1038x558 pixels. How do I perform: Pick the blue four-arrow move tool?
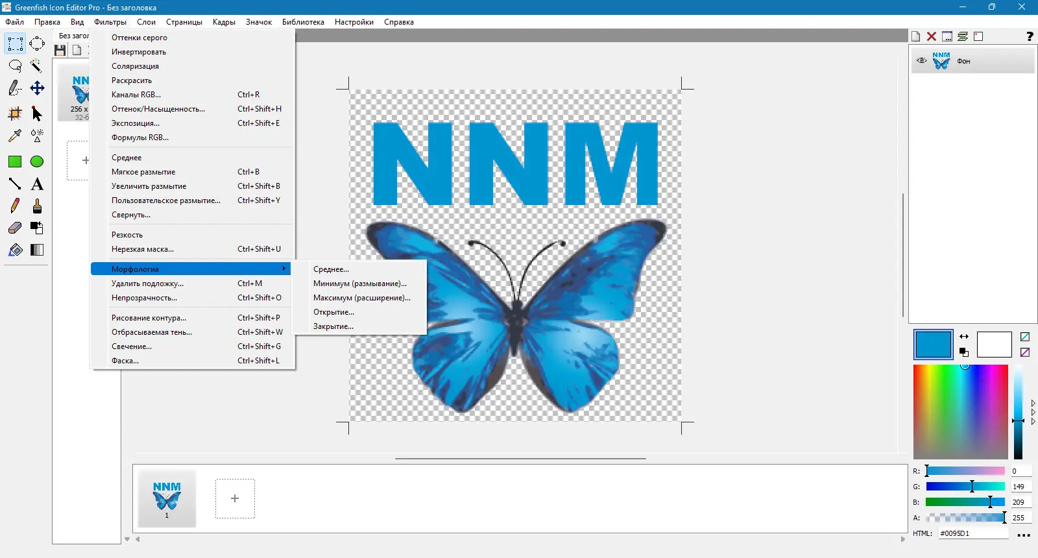(37, 88)
